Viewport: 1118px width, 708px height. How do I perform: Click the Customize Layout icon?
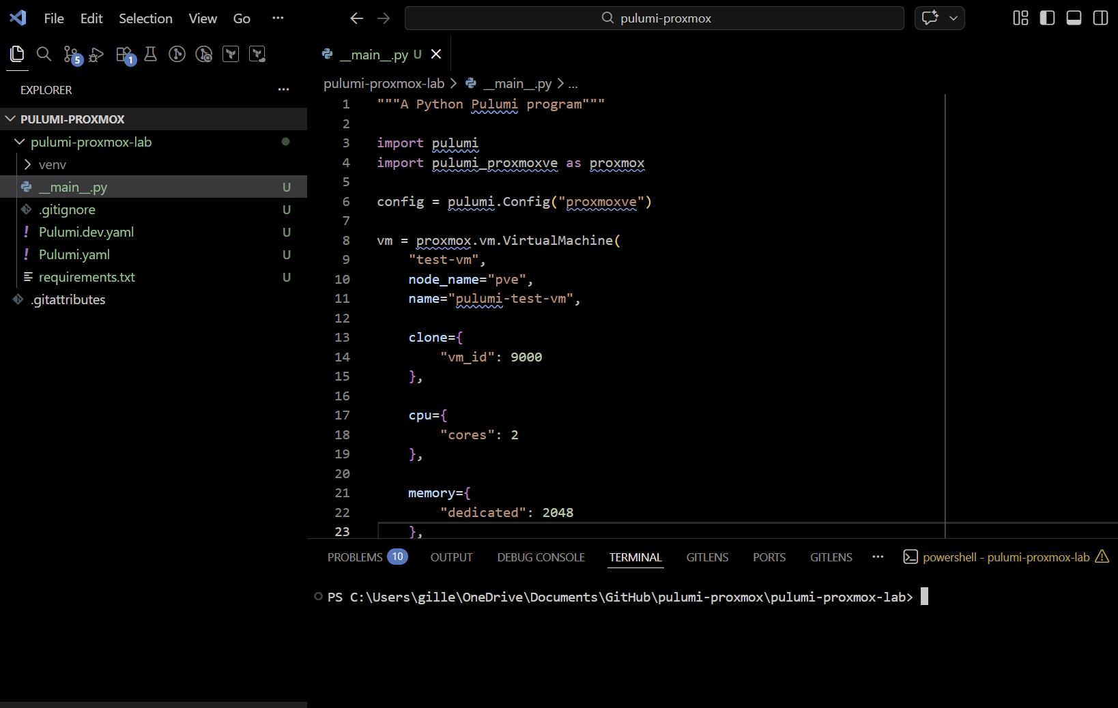coord(1020,18)
